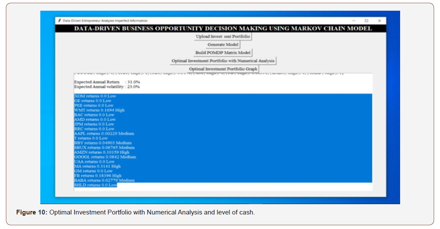Open Optimal Investment Portfolio with Numerical Analysis
Image resolution: width=440 pixels, height=229 pixels.
click(223, 61)
